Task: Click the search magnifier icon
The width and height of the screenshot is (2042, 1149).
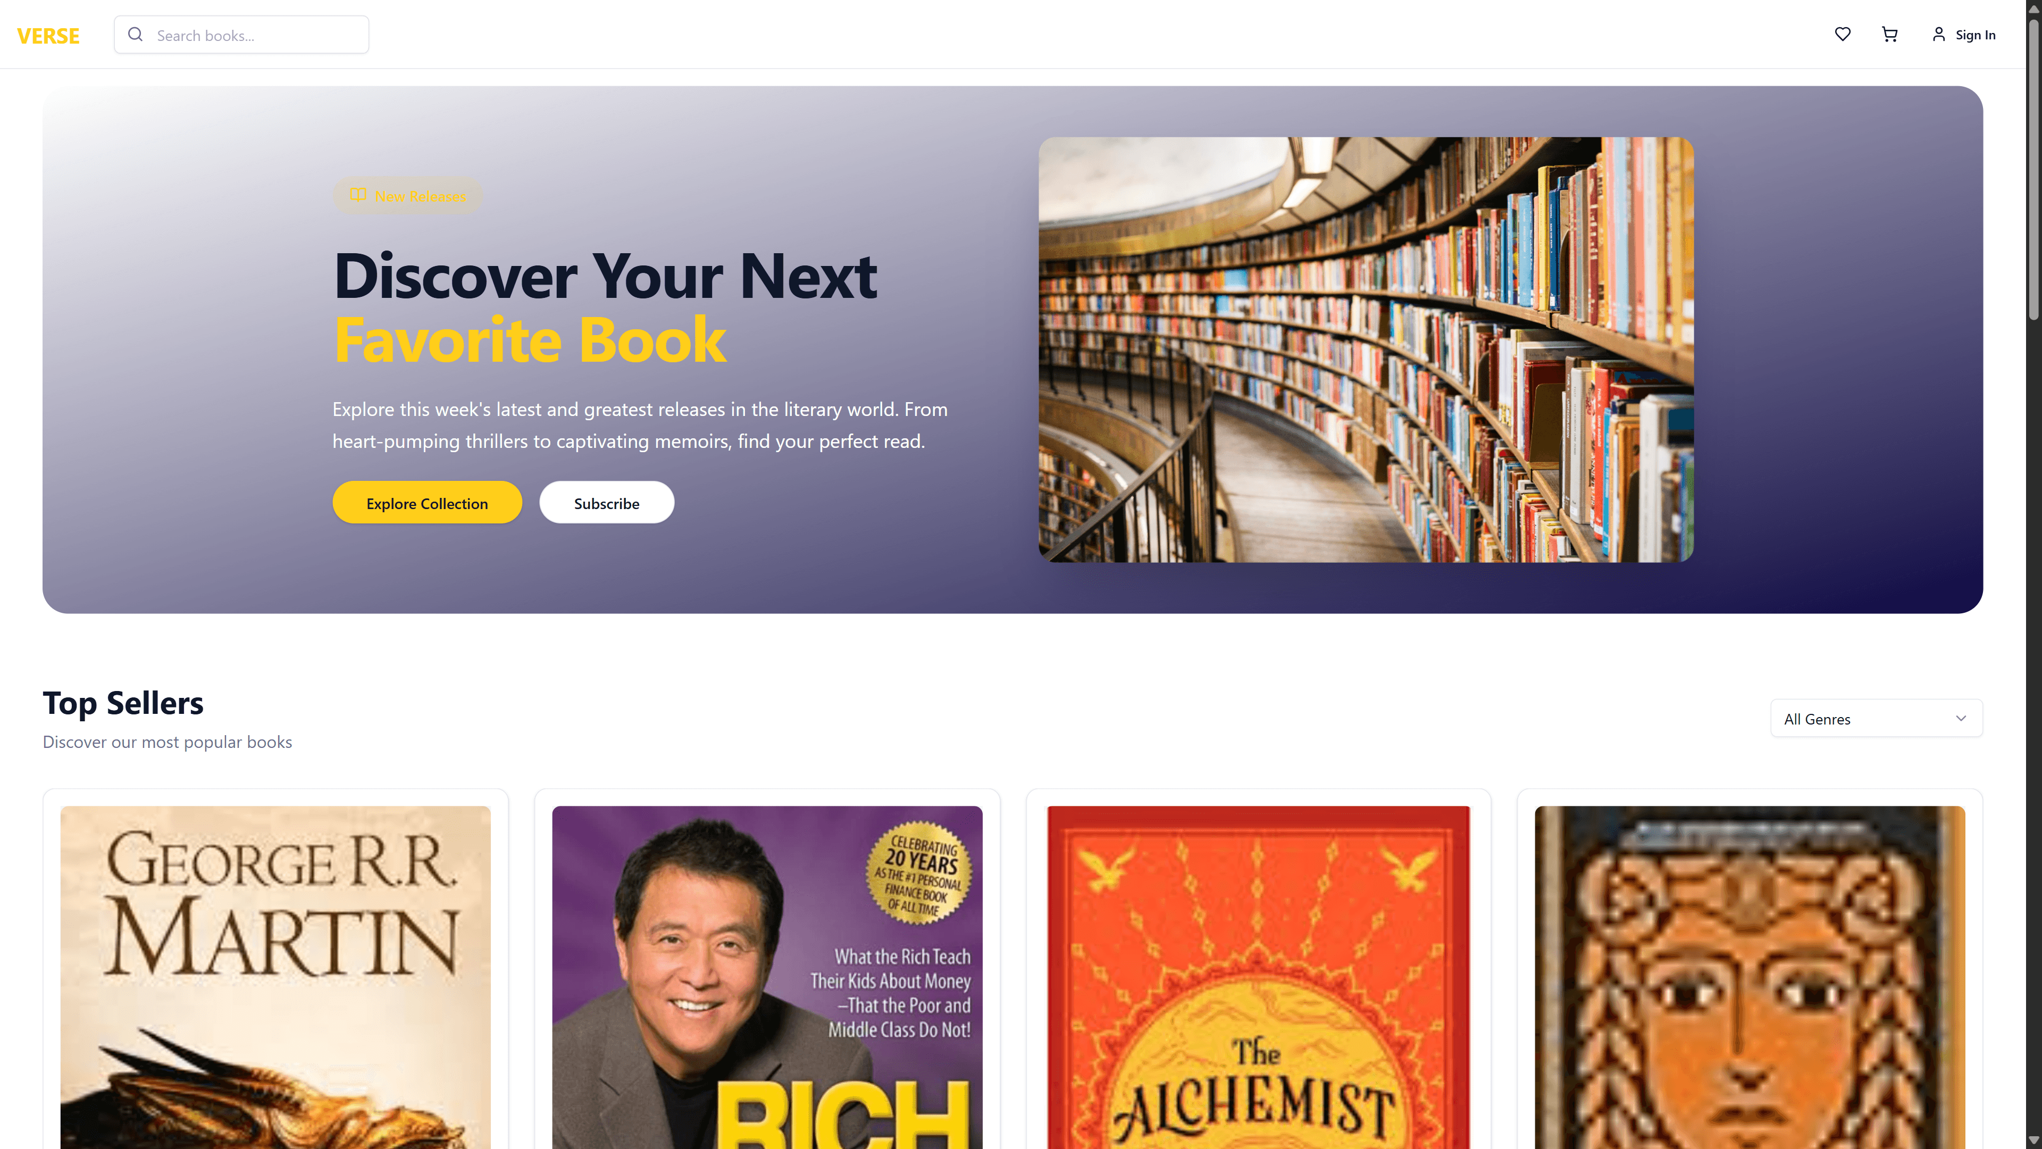Action: click(x=136, y=35)
